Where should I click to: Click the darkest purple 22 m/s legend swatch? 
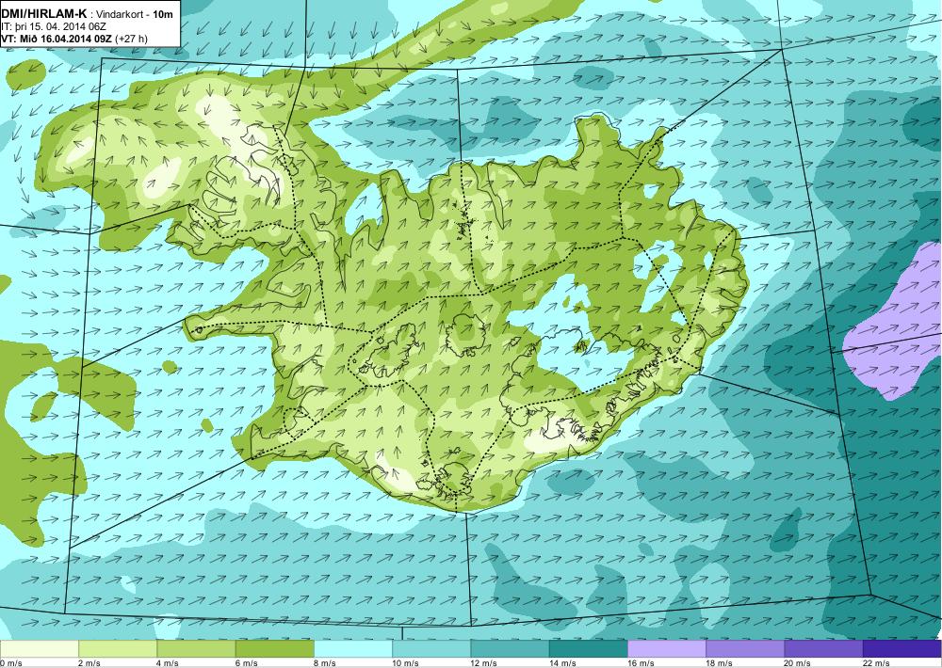(901, 649)
